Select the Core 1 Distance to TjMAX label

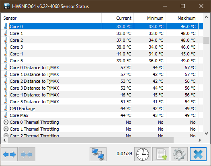click(34, 74)
